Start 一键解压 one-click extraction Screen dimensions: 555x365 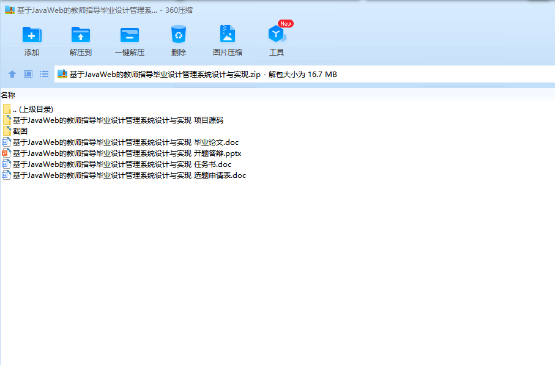click(x=130, y=35)
